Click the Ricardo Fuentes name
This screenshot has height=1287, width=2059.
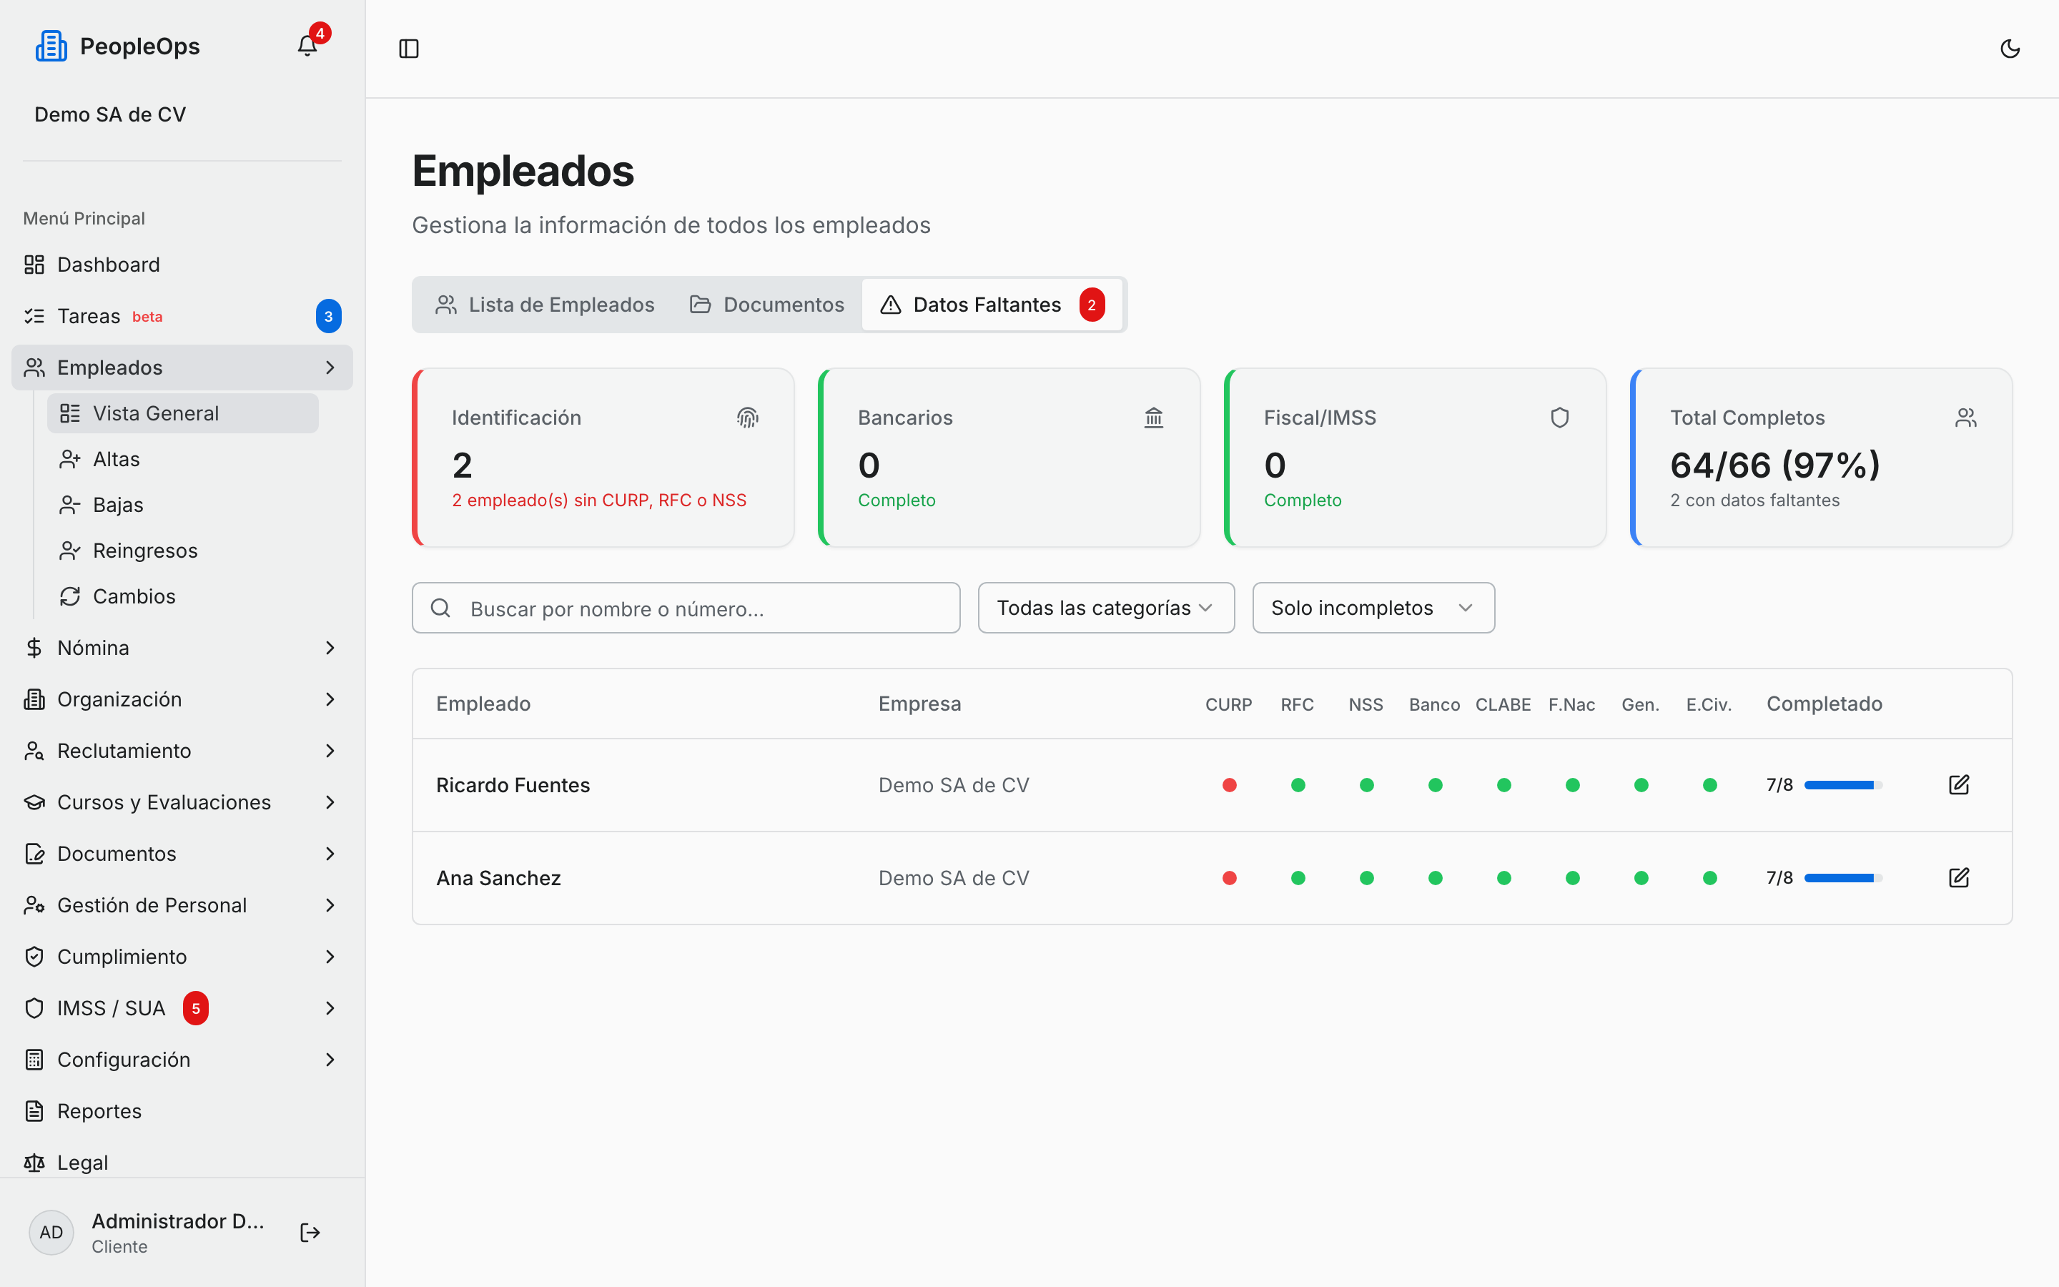(513, 785)
